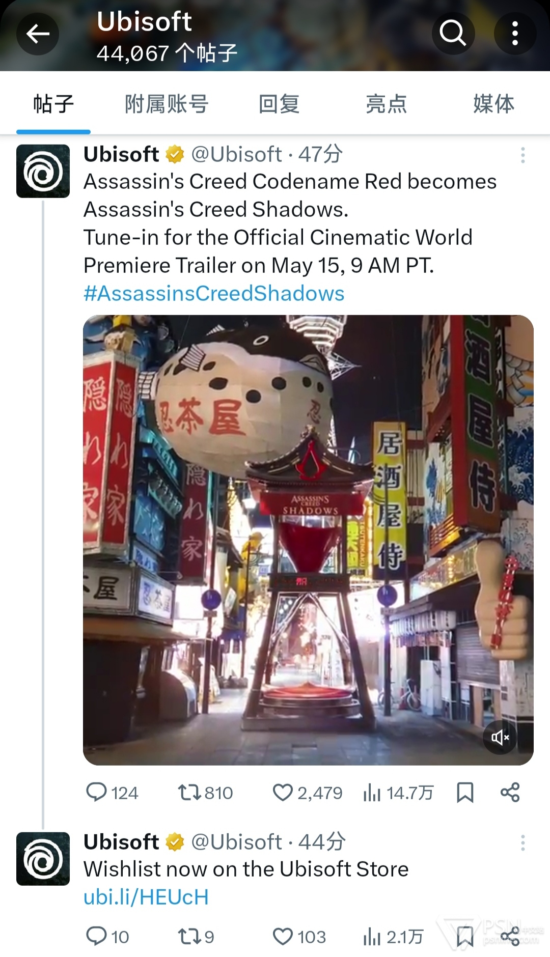The image size is (550, 957).
Task: Open Ubisoft avatar on the first post
Action: point(43,171)
